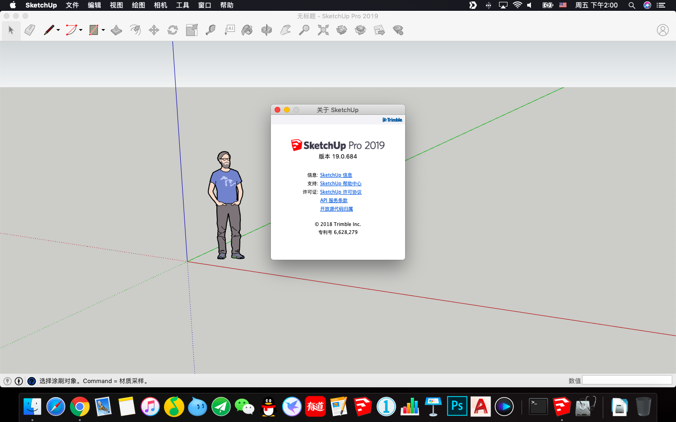This screenshot has width=676, height=422.
Task: Open the 帮助 menu
Action: [227, 5]
